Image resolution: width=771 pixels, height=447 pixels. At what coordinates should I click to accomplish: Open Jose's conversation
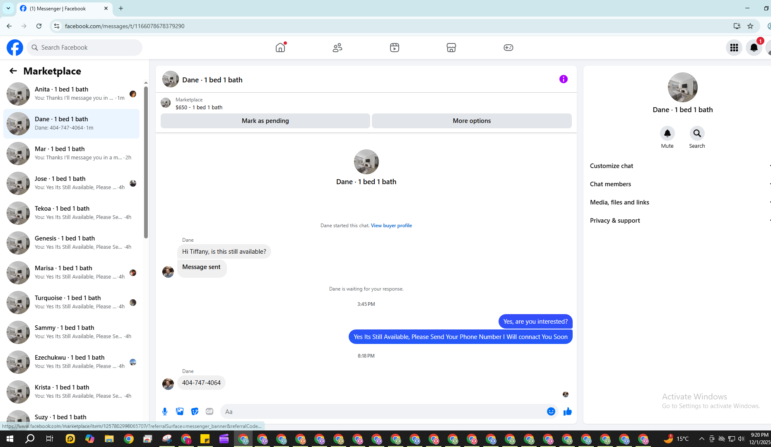[71, 183]
